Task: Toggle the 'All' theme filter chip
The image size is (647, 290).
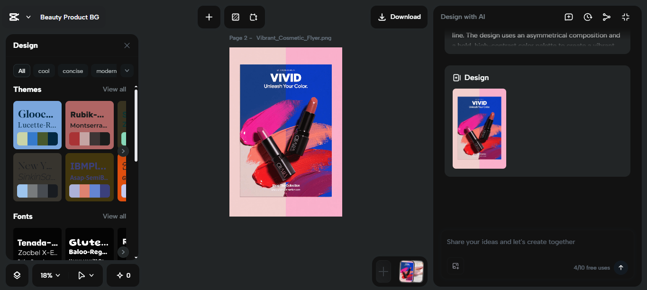Action: (22, 71)
